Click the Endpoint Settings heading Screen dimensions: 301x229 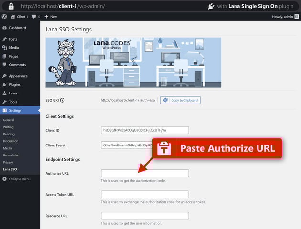(63, 159)
